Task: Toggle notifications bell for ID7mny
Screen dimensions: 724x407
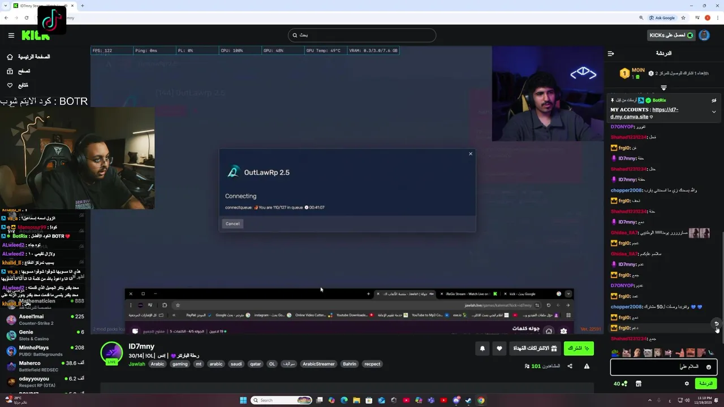Action: tap(482, 349)
